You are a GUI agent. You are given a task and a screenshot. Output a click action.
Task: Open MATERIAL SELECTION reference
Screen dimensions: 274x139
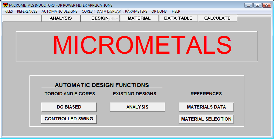206,119
